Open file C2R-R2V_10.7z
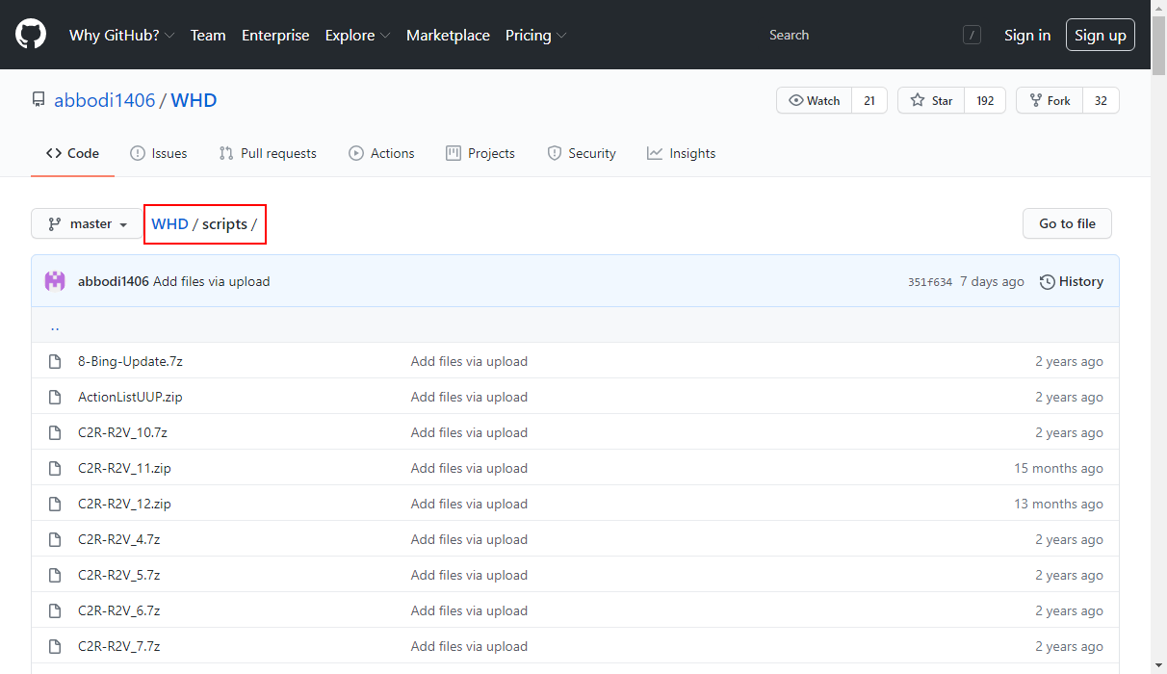The image size is (1167, 674). click(x=122, y=432)
